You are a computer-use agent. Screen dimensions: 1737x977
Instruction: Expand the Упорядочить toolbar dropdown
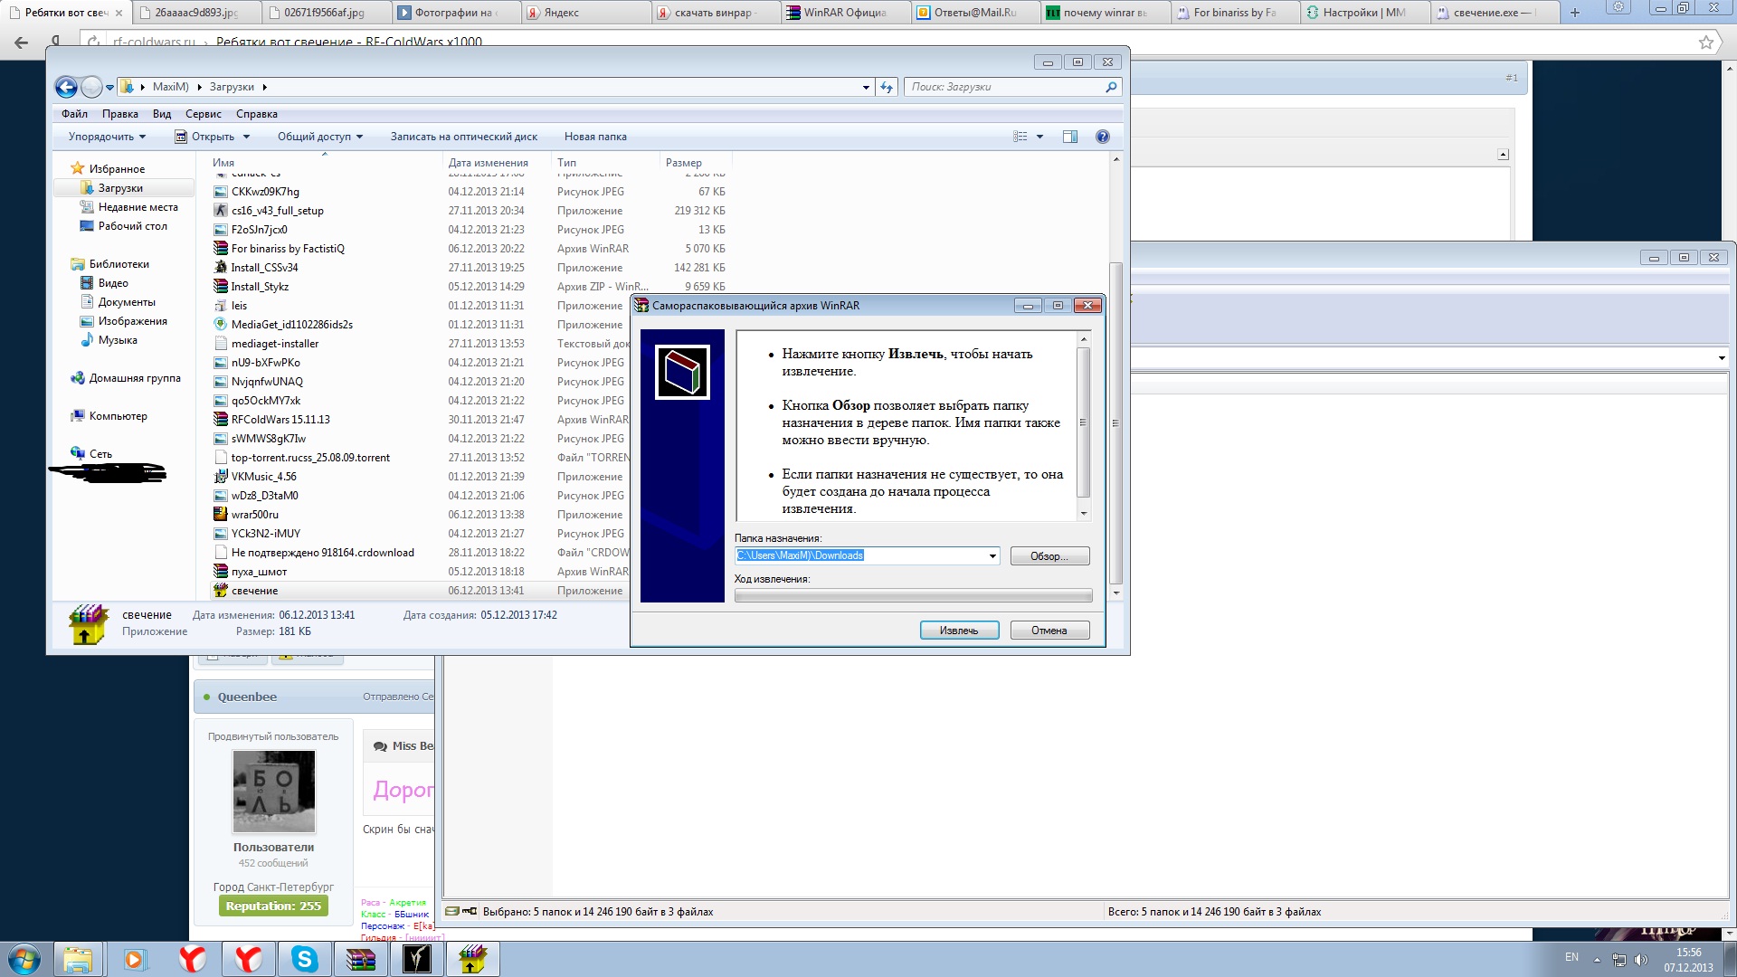click(x=107, y=137)
